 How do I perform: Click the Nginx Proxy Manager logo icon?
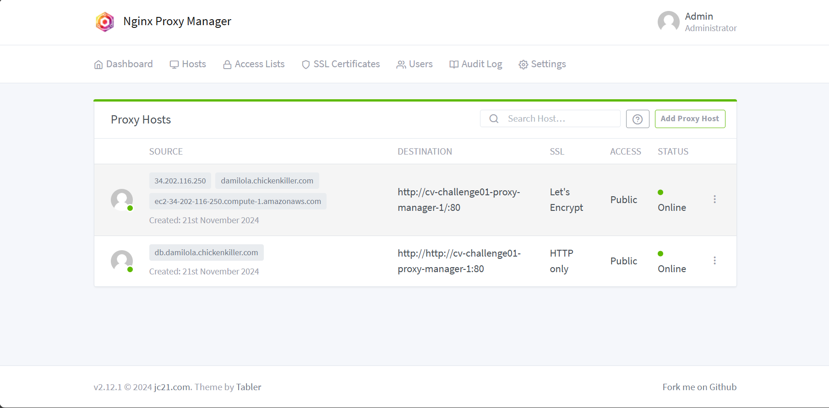click(105, 22)
